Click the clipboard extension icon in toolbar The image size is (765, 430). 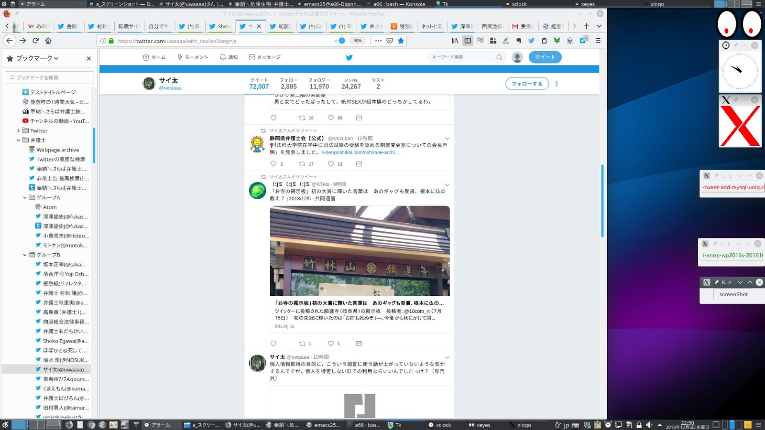[544, 41]
